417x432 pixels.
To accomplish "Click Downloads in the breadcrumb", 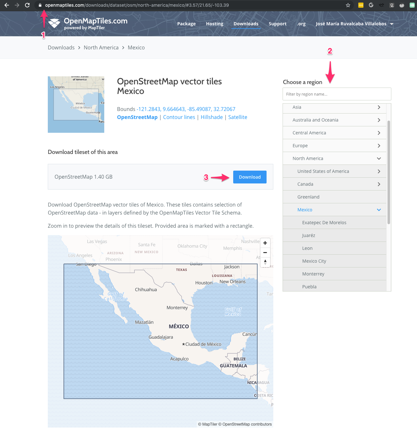I will coord(61,47).
